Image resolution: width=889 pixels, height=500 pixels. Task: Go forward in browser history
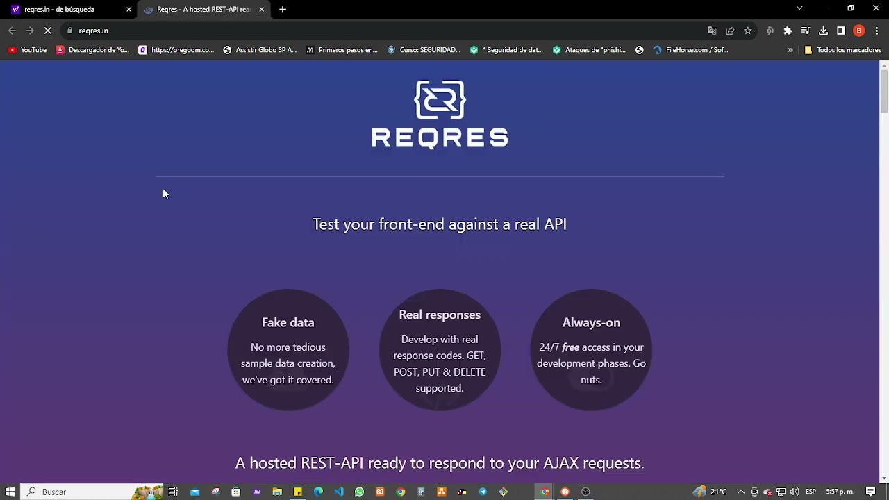coord(30,31)
